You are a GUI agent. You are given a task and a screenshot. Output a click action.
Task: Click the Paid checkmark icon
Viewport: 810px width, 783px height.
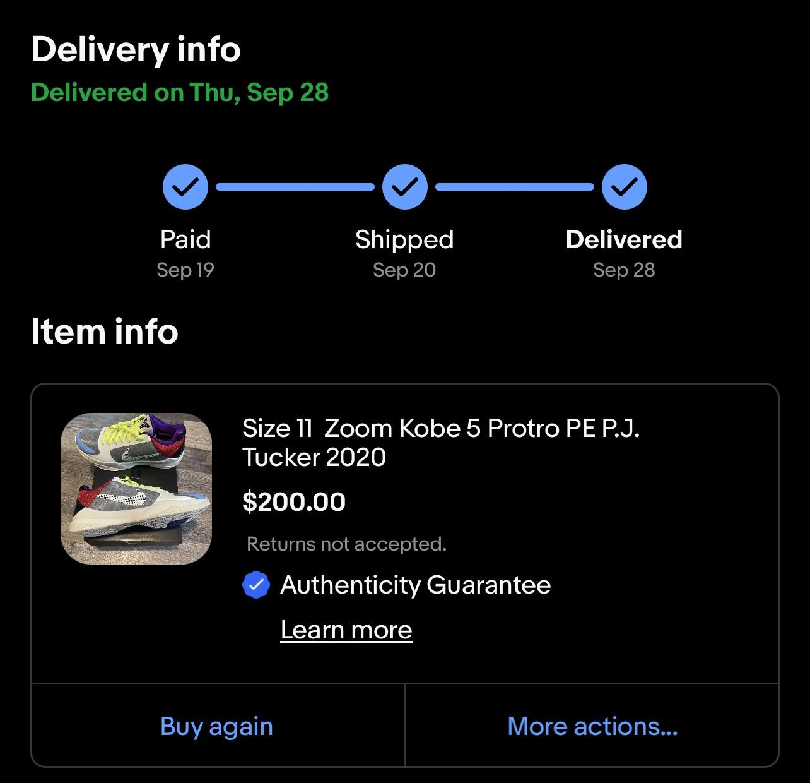(x=185, y=186)
